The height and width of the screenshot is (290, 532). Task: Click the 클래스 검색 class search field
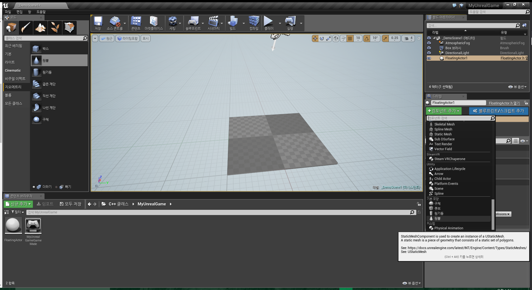tap(44, 38)
